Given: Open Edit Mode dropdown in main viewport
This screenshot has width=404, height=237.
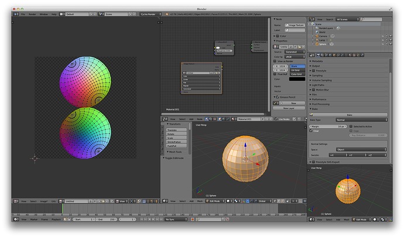Looking at the screenshot, I should (x=215, y=201).
